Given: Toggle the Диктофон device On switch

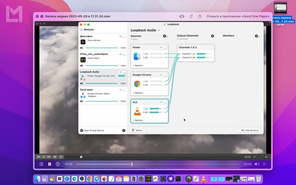Looking at the screenshot, I should (122, 36).
